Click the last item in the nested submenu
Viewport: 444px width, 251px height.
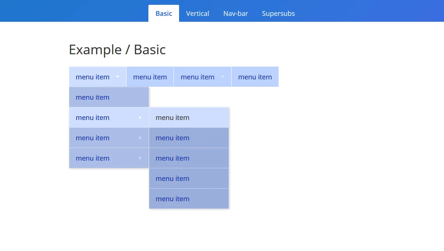pyautogui.click(x=172, y=199)
